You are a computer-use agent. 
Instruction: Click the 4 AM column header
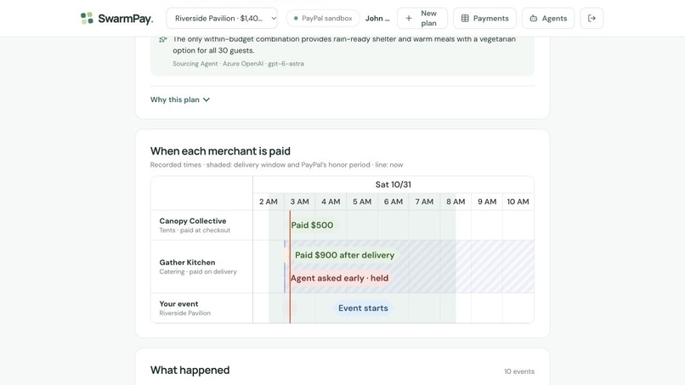[331, 201]
